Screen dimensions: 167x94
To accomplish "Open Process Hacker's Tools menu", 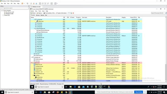I will (40, 11).
